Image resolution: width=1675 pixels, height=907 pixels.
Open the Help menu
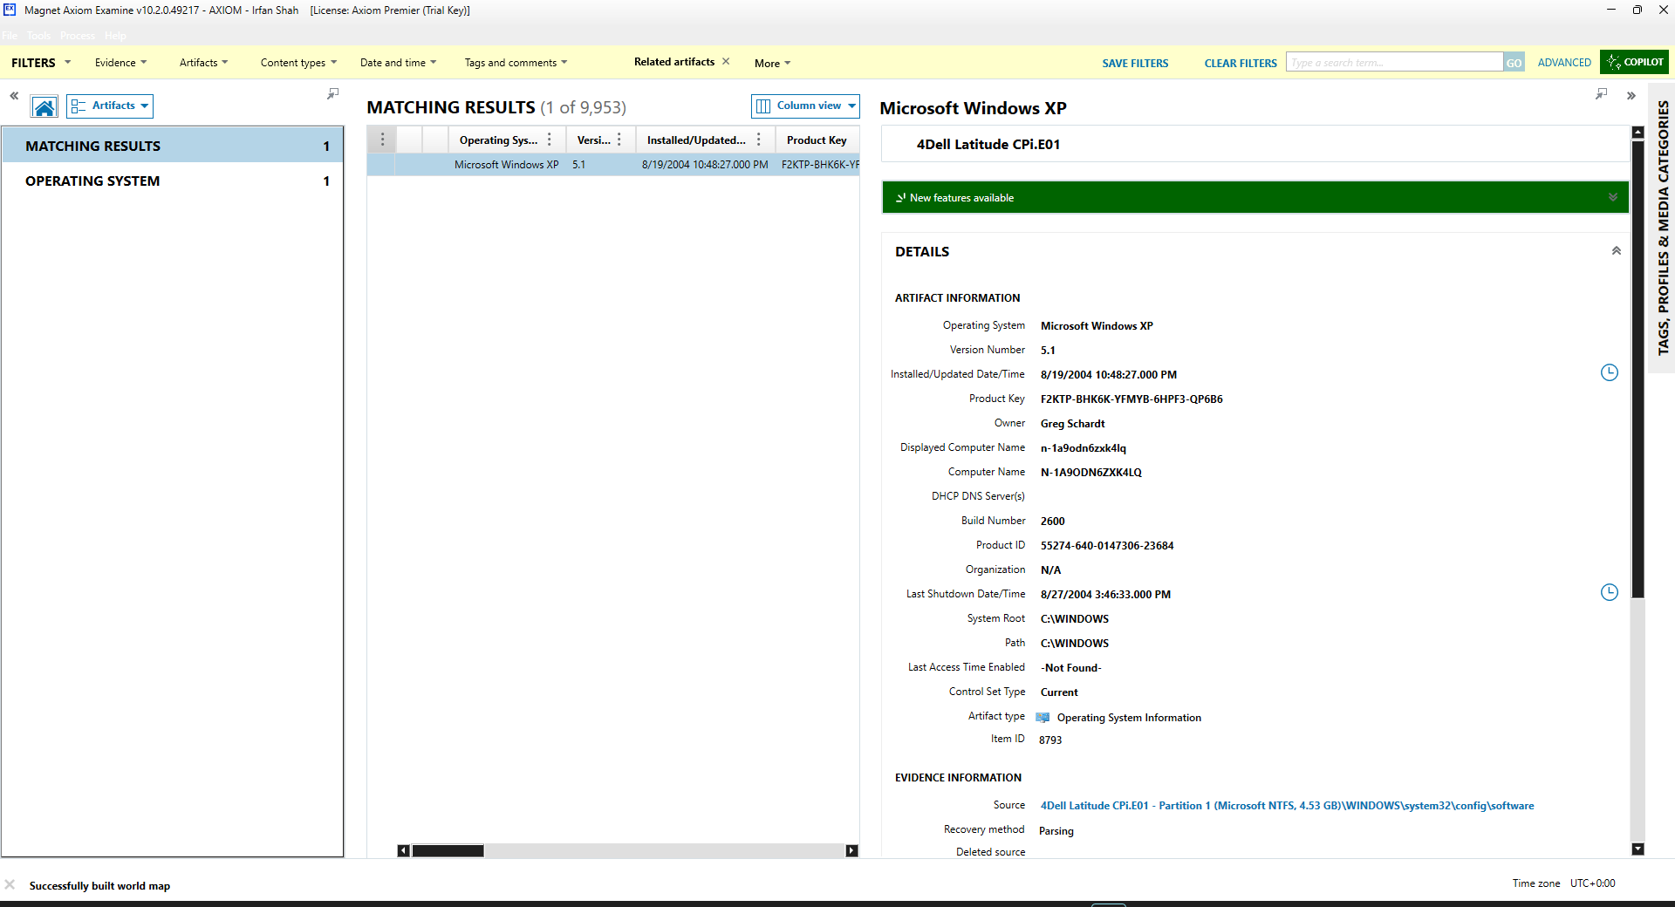(115, 36)
